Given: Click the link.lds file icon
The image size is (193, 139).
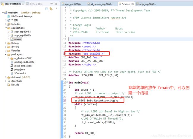Looking at the screenshot, I should (x=9, y=85).
